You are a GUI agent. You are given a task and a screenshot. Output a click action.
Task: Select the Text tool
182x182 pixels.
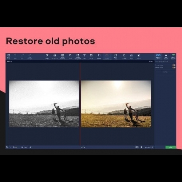coord(84,56)
